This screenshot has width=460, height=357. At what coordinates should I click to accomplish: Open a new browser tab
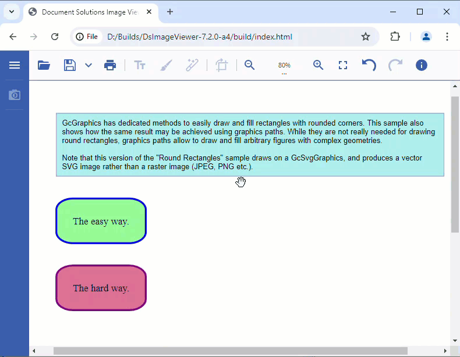click(x=170, y=12)
